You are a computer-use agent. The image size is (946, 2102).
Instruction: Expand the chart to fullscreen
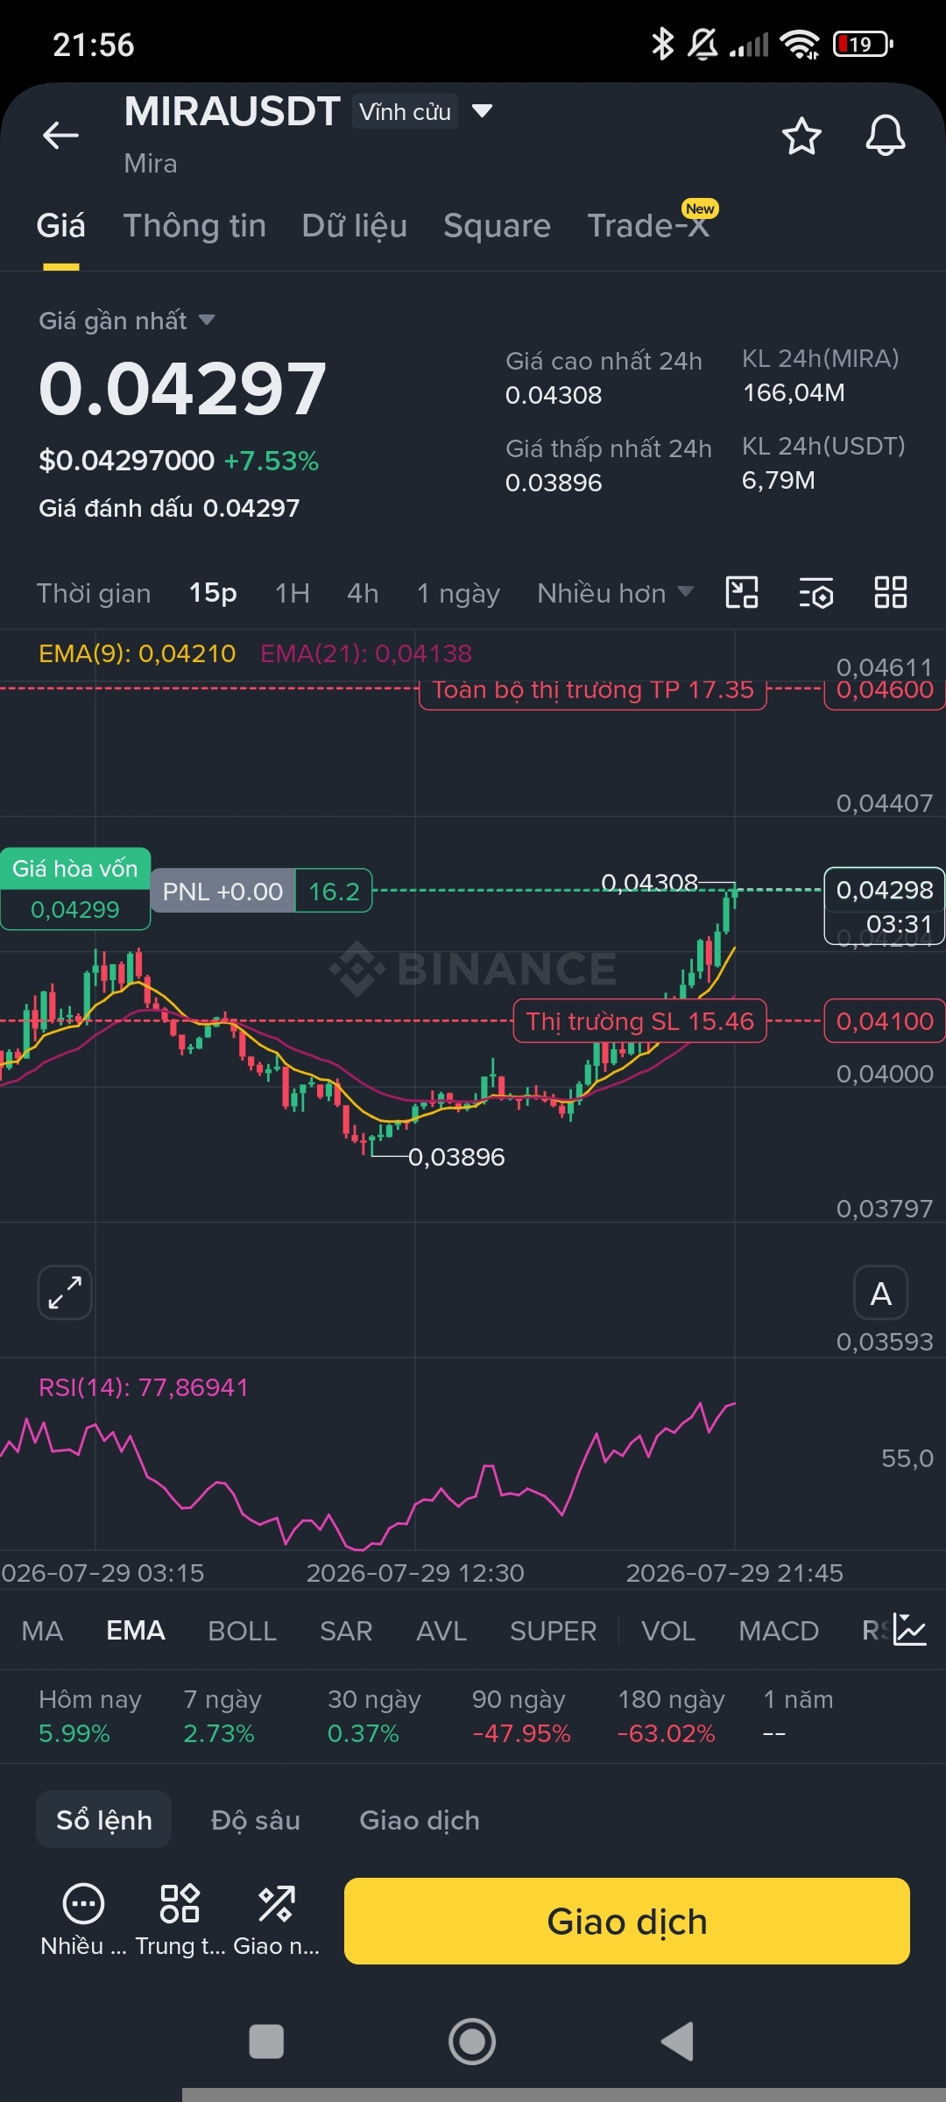pos(65,1293)
